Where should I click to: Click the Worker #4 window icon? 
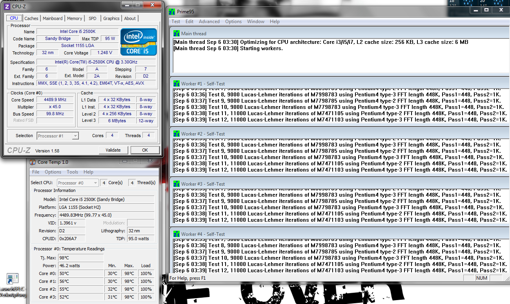[177, 234]
